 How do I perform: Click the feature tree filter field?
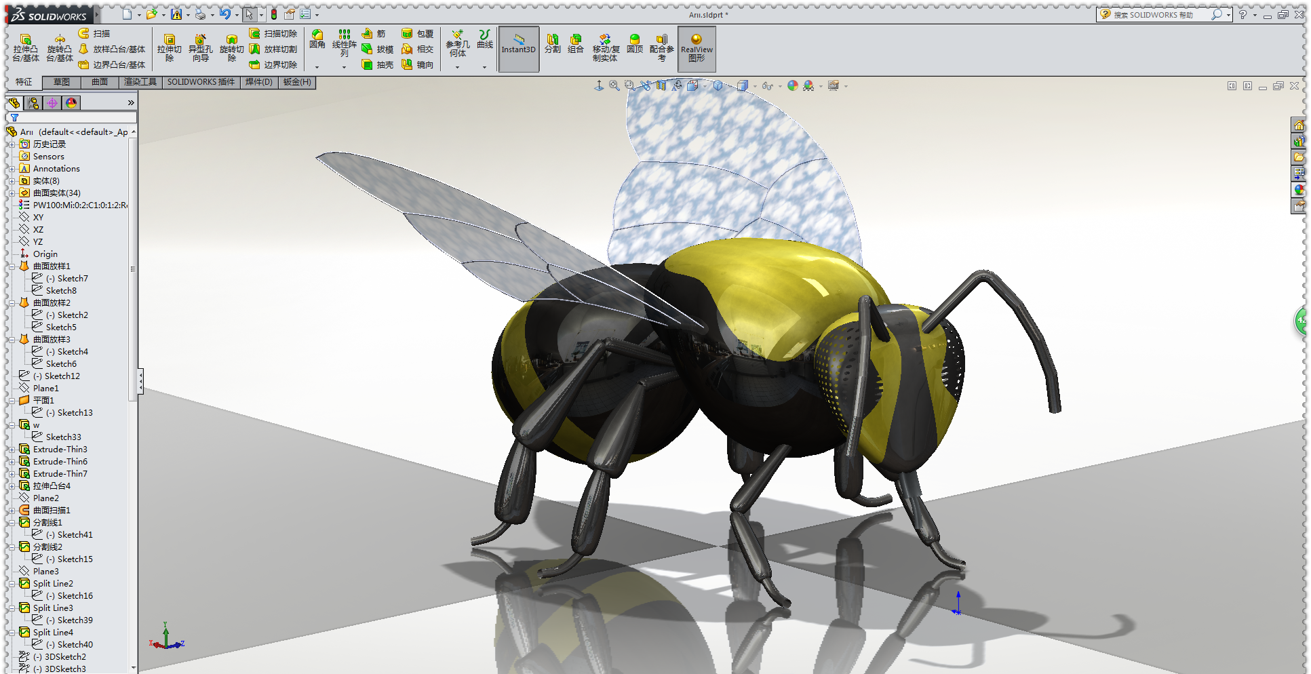73,118
